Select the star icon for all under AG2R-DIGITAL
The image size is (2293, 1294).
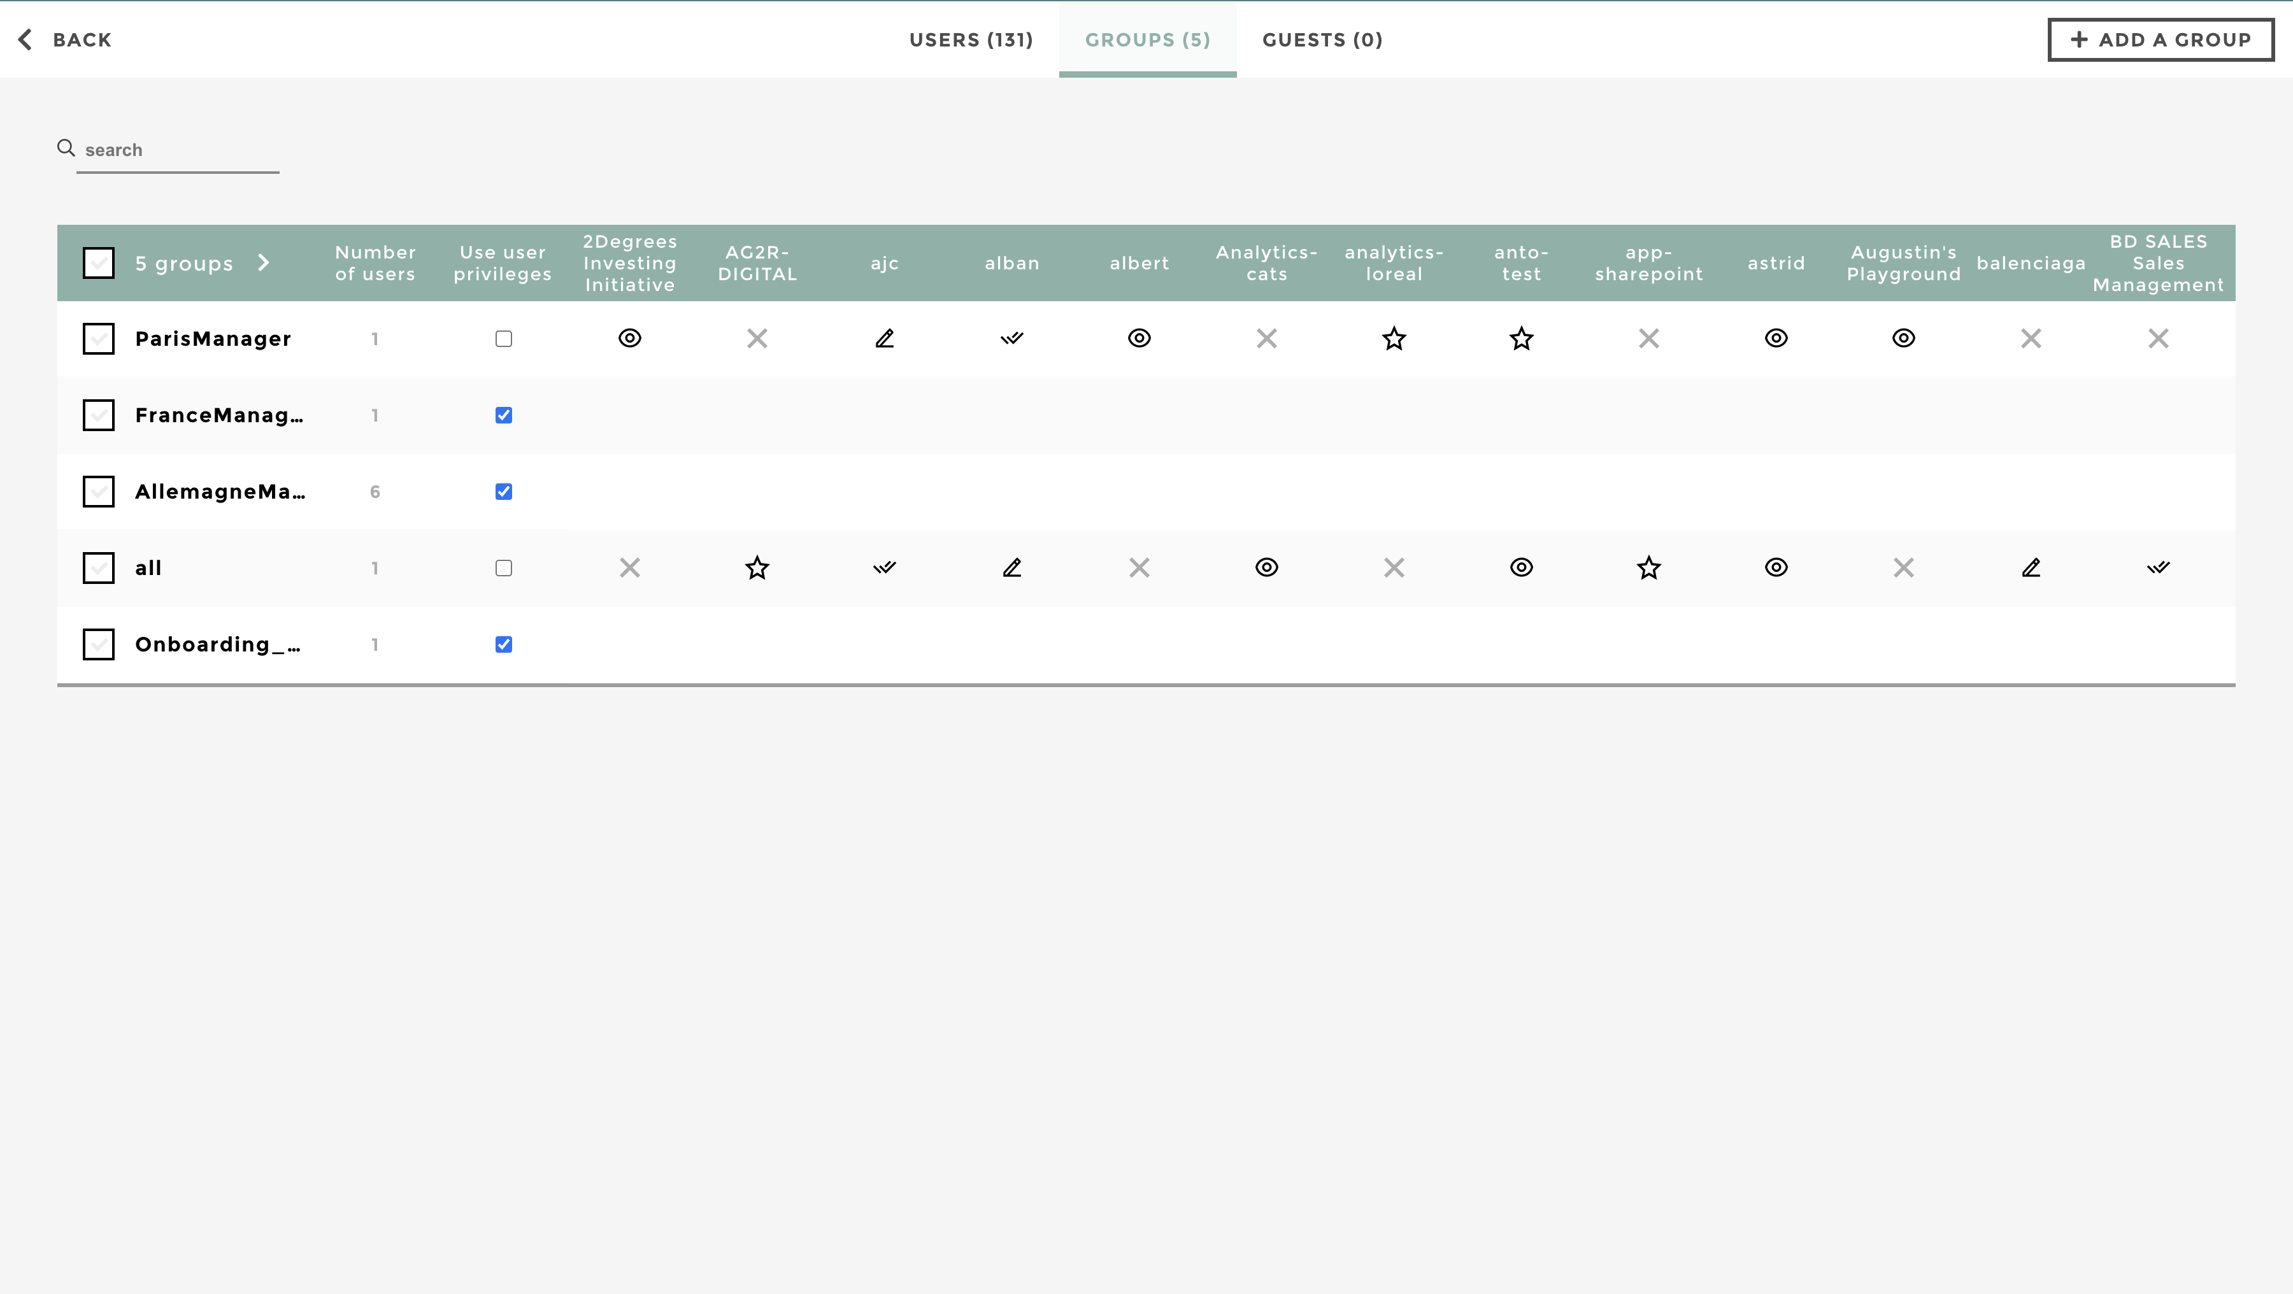(x=757, y=568)
